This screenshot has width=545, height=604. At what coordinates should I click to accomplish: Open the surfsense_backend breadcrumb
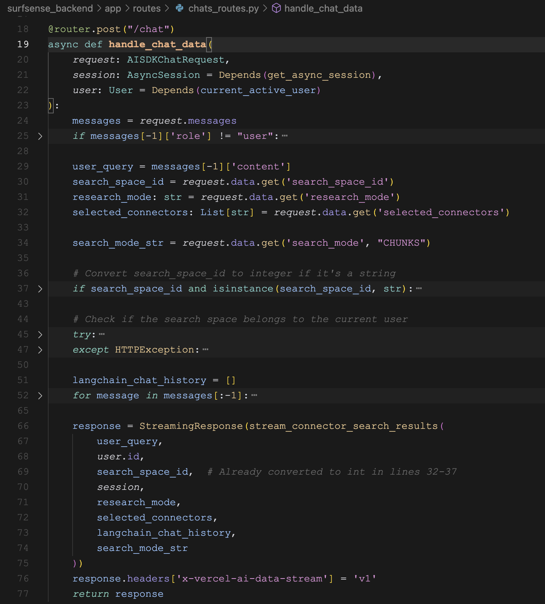[x=50, y=8]
